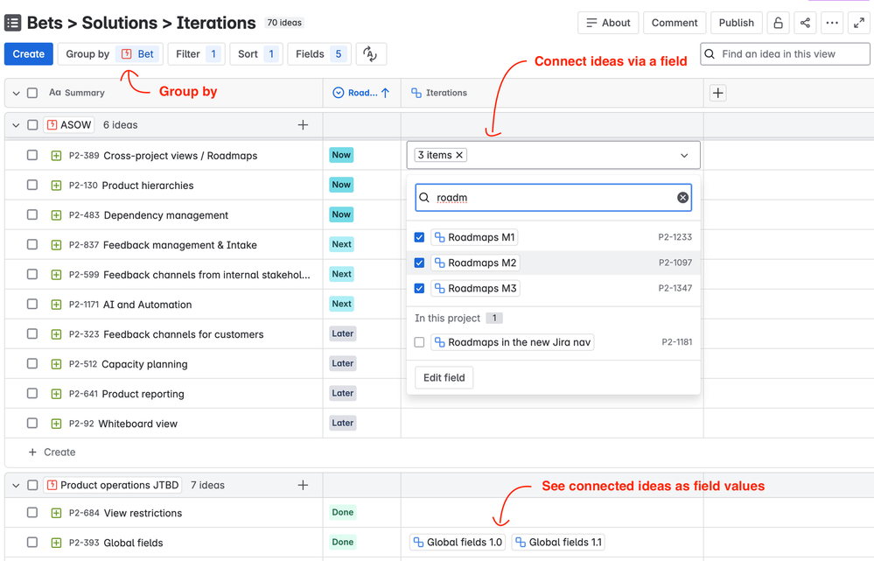Clear the roadm search with X icon
This screenshot has width=874, height=561.
pos(682,198)
